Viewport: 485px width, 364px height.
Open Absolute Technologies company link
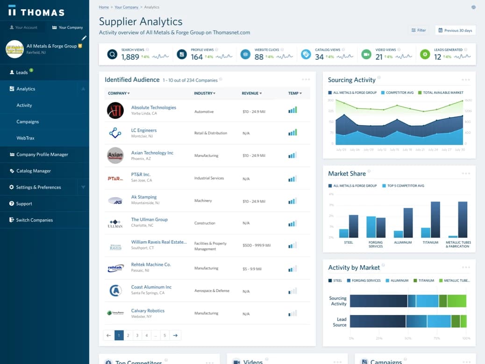153,107
